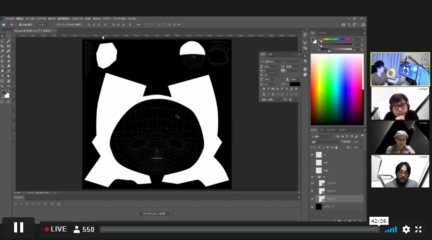The image size is (432, 240).
Task: Select the Lasso tool
Action: [3, 41]
